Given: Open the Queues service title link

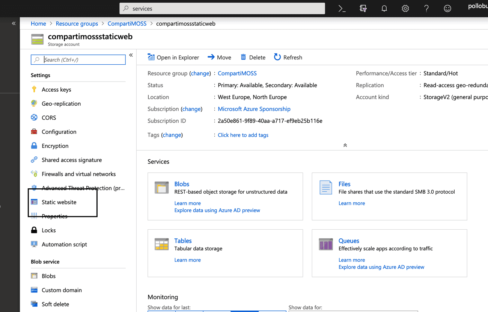Looking at the screenshot, I should 349,241.
